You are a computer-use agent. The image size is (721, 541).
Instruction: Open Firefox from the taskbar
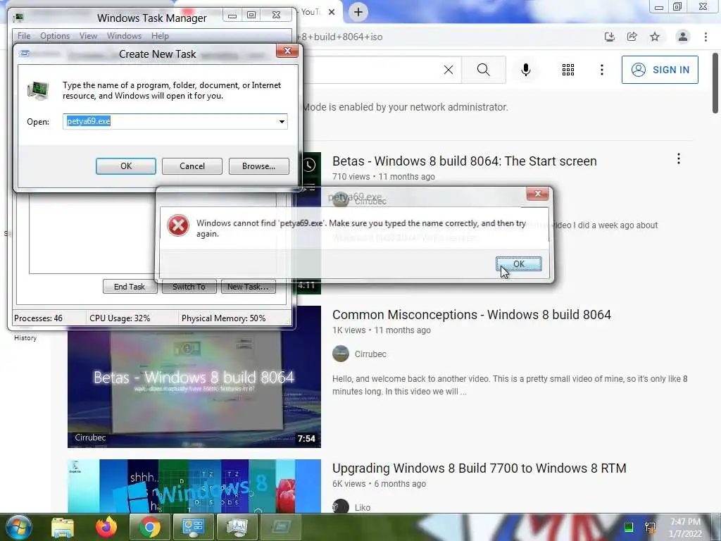(106, 528)
